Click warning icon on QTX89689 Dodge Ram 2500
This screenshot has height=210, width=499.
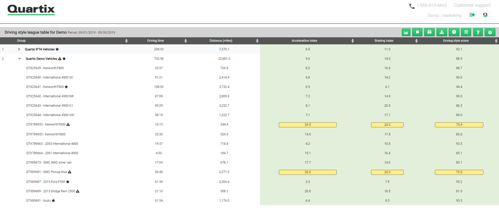[78, 191]
